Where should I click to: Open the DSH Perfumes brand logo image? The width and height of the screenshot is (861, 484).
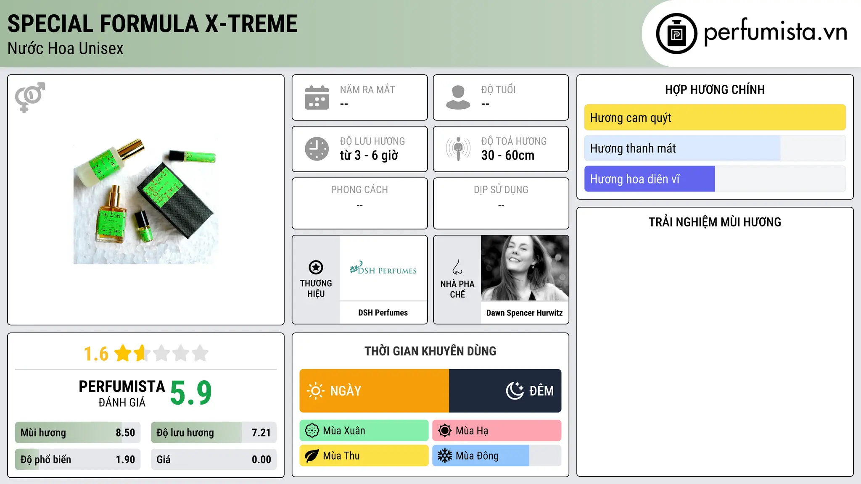383,268
